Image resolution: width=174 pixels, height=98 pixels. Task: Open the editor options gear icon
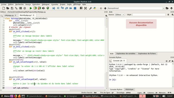coord(106,16)
